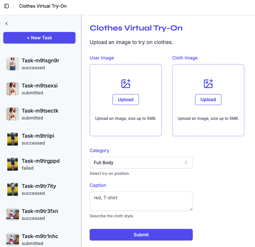Click Upload button under User Image
The height and width of the screenshot is (247, 255).
pyautogui.click(x=126, y=100)
